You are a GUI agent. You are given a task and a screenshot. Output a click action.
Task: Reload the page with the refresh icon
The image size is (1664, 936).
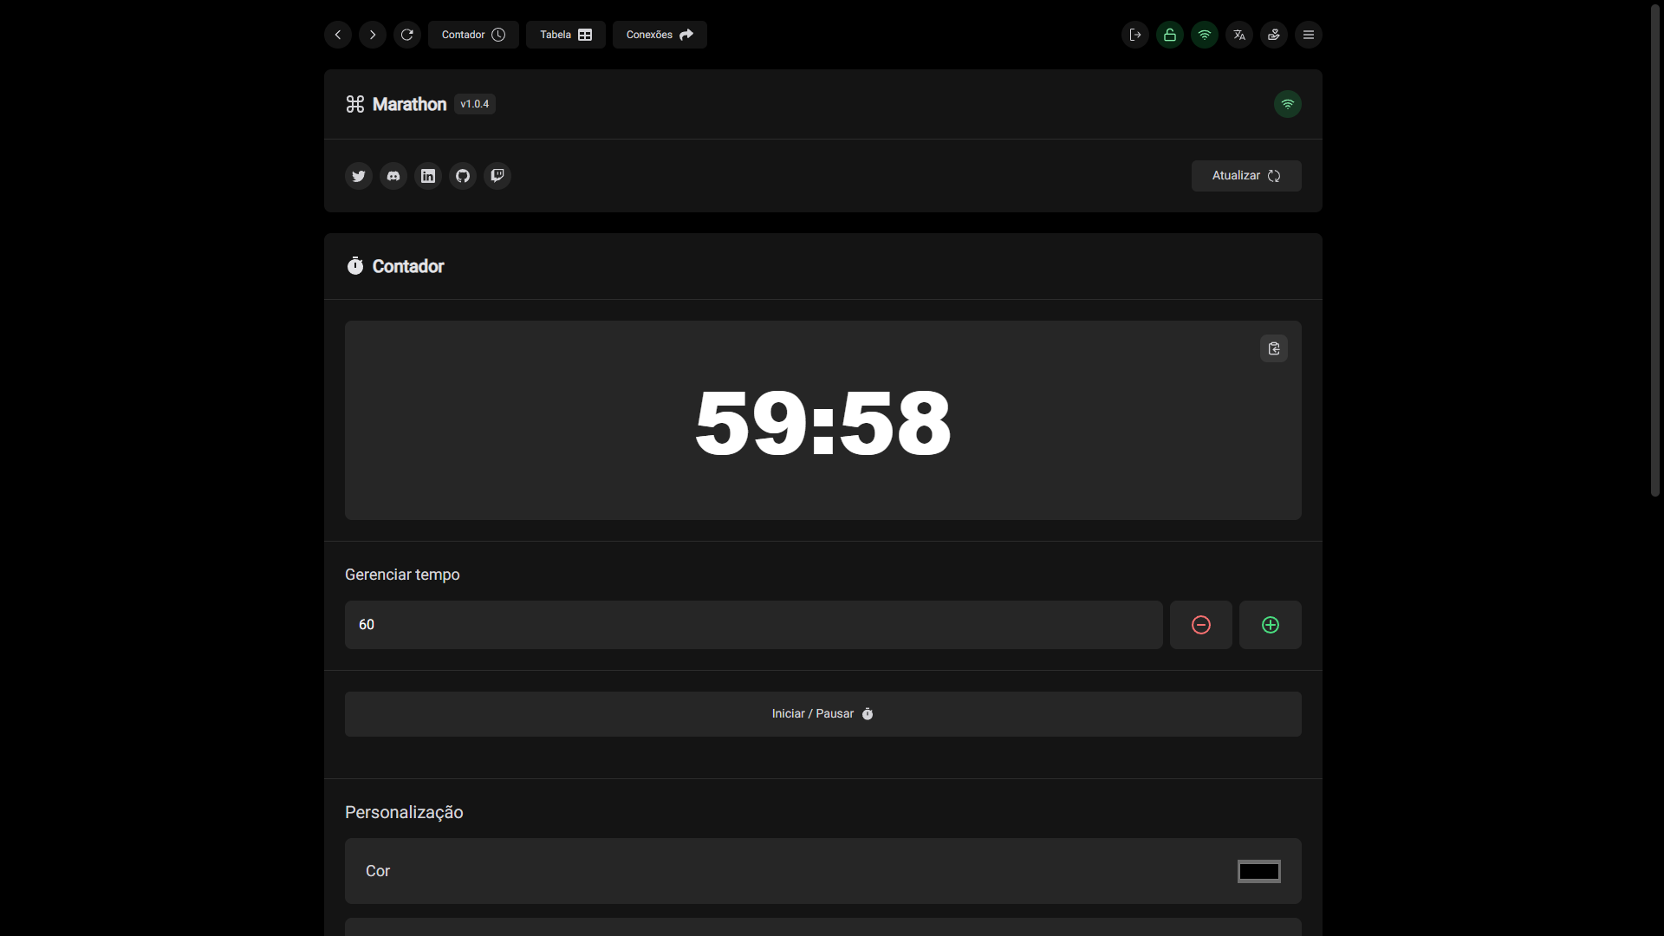point(407,35)
